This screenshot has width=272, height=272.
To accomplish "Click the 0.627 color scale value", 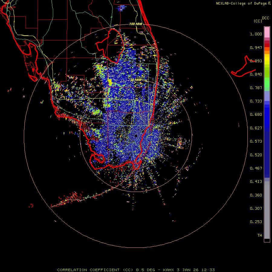I will tap(256, 128).
